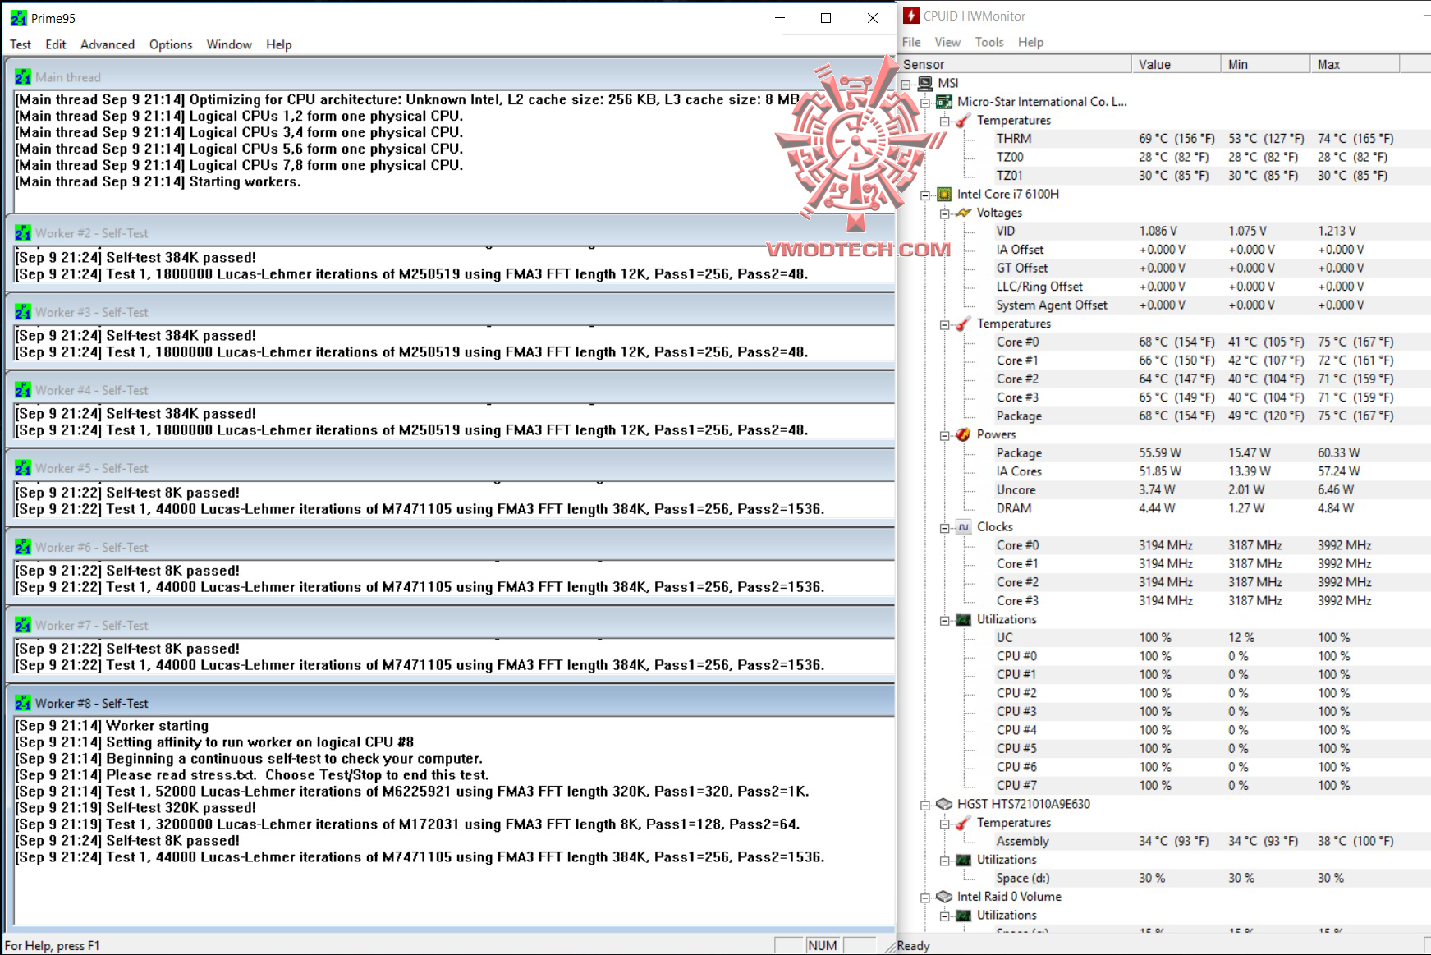Collapse the Intel Raid 0 Volume node

pos(925,897)
